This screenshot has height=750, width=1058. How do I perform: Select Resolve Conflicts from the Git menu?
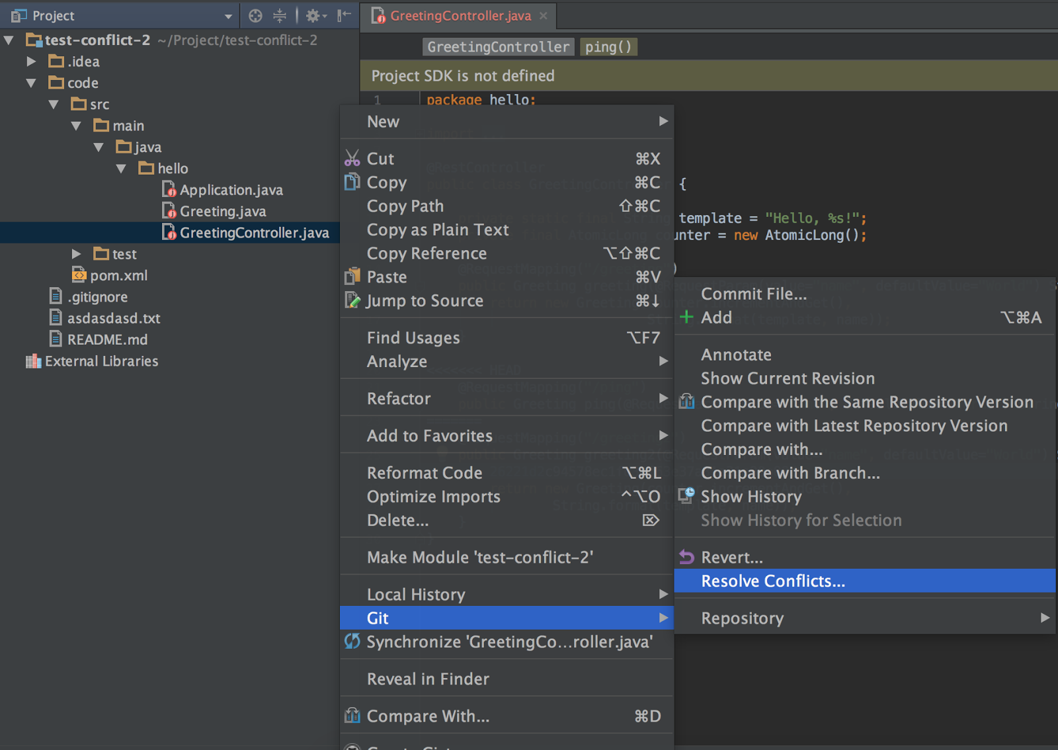[772, 581]
